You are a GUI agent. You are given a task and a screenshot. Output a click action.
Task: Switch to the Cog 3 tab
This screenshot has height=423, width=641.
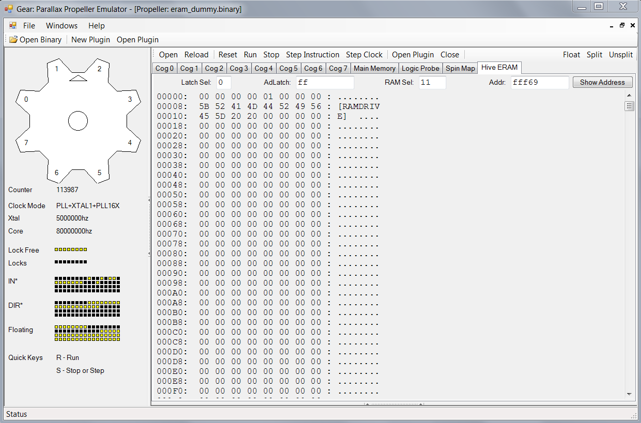point(239,68)
